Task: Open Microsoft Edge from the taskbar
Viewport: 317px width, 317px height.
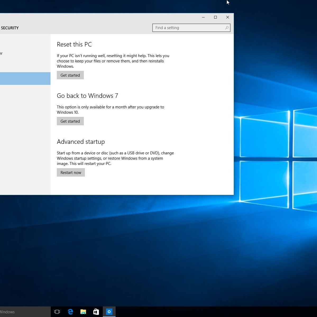Action: point(70,312)
